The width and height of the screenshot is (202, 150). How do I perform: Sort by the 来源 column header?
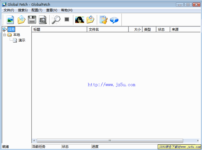point(185,30)
